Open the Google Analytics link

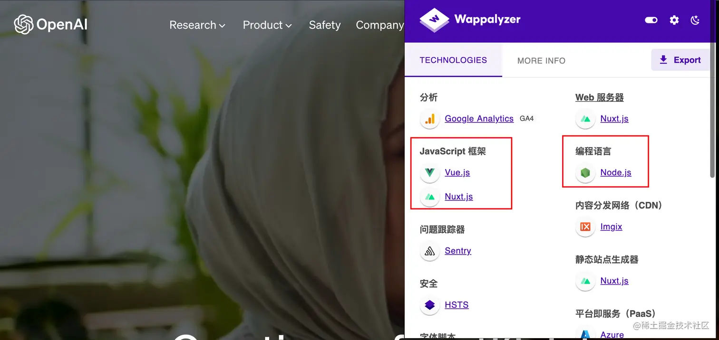click(479, 119)
